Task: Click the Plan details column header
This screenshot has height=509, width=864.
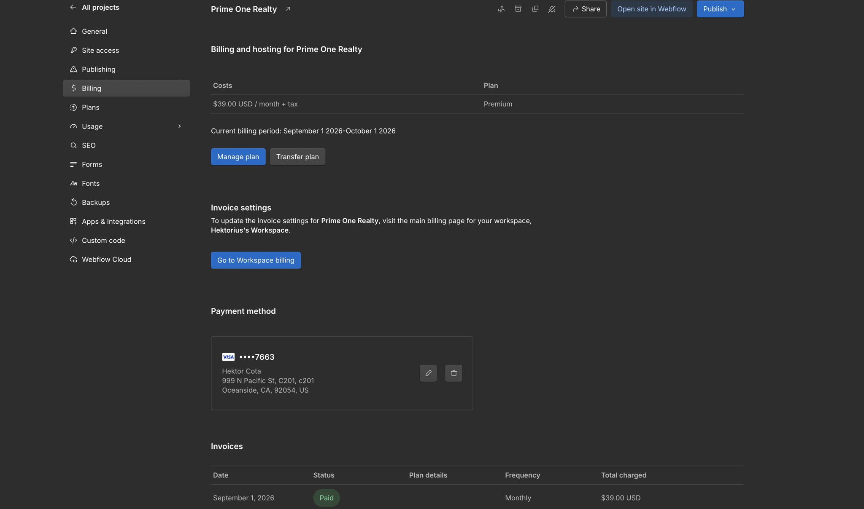Action: [428, 475]
